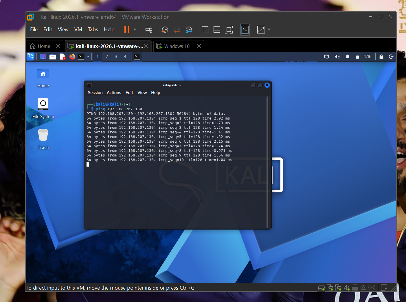Switch to workspace 2
The height and width of the screenshot is (302, 406).
[107, 57]
